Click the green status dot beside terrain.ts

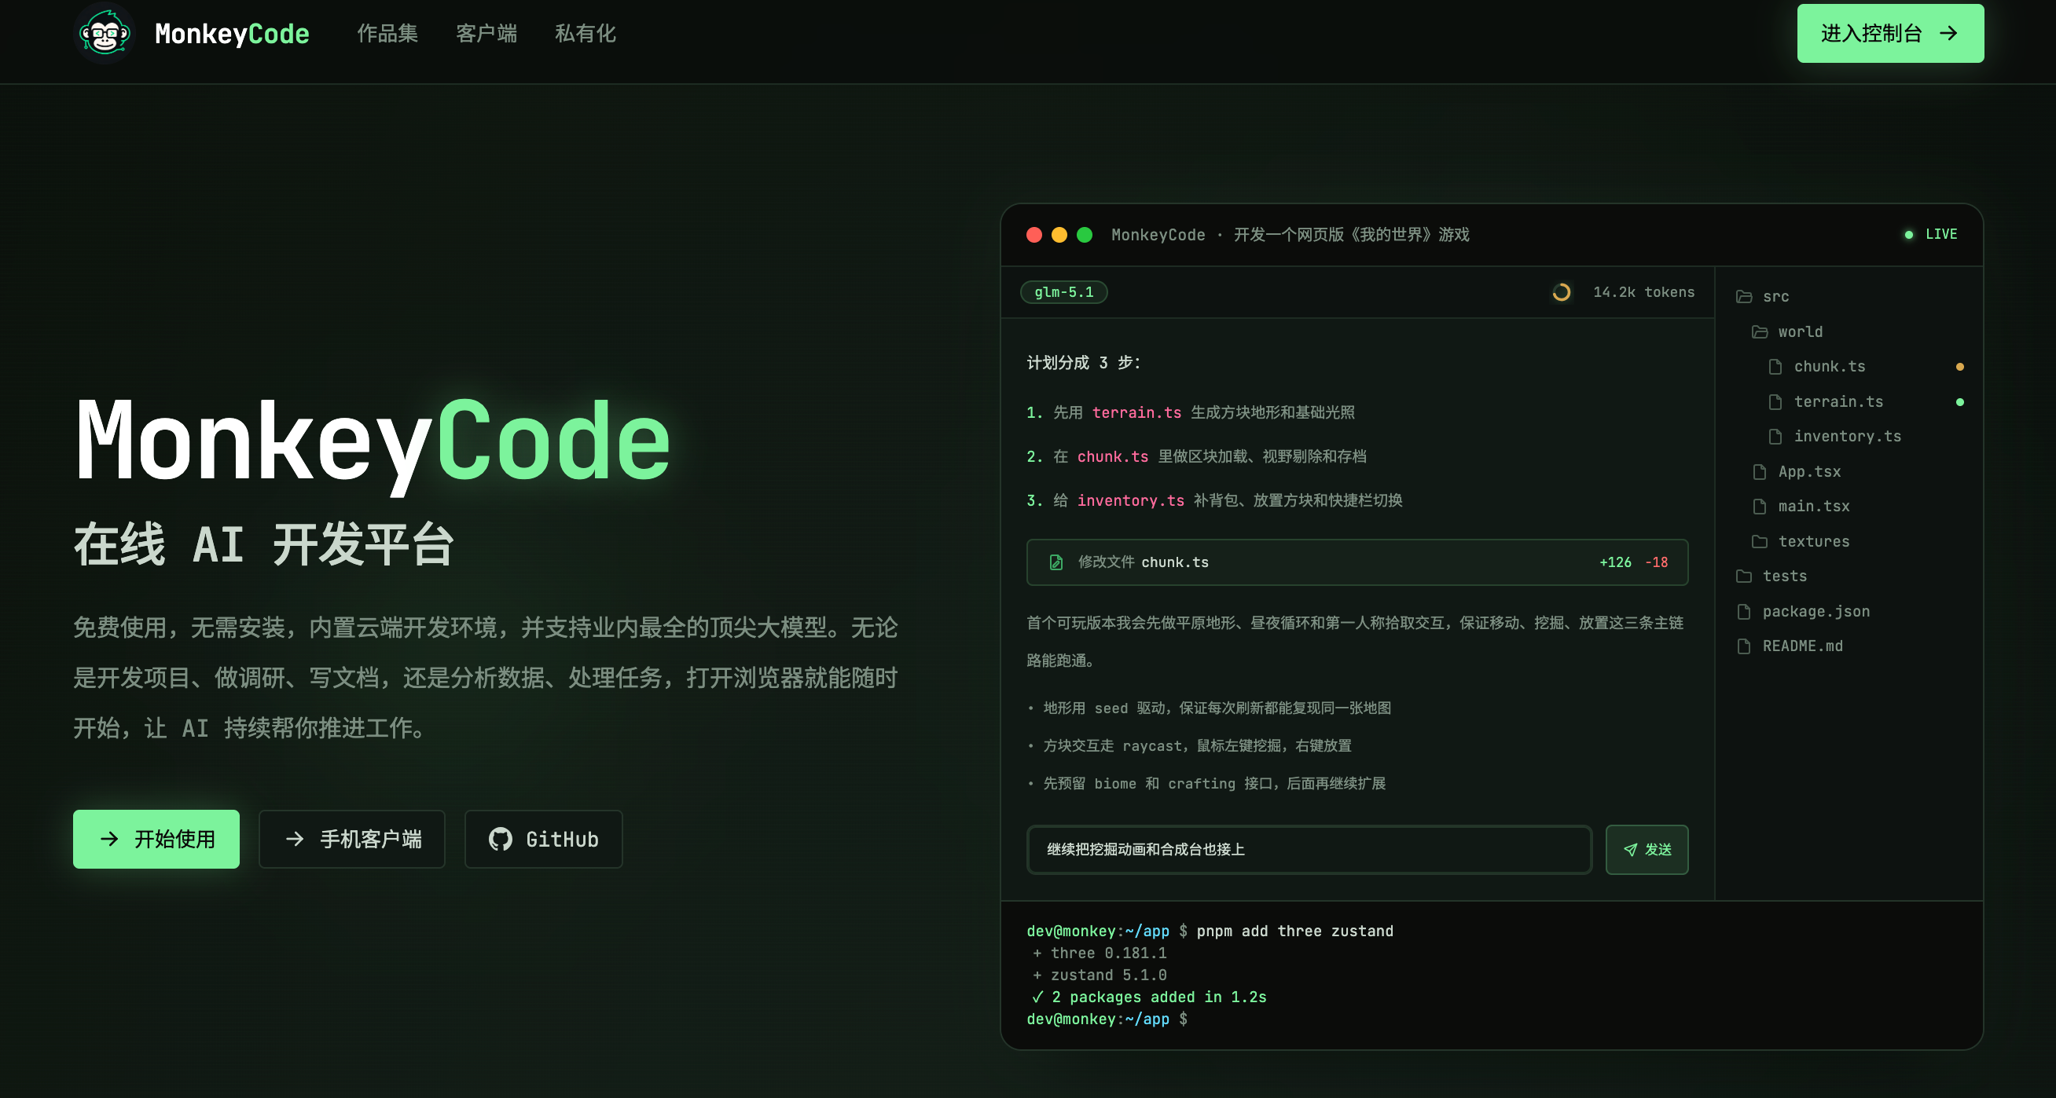(x=1959, y=402)
